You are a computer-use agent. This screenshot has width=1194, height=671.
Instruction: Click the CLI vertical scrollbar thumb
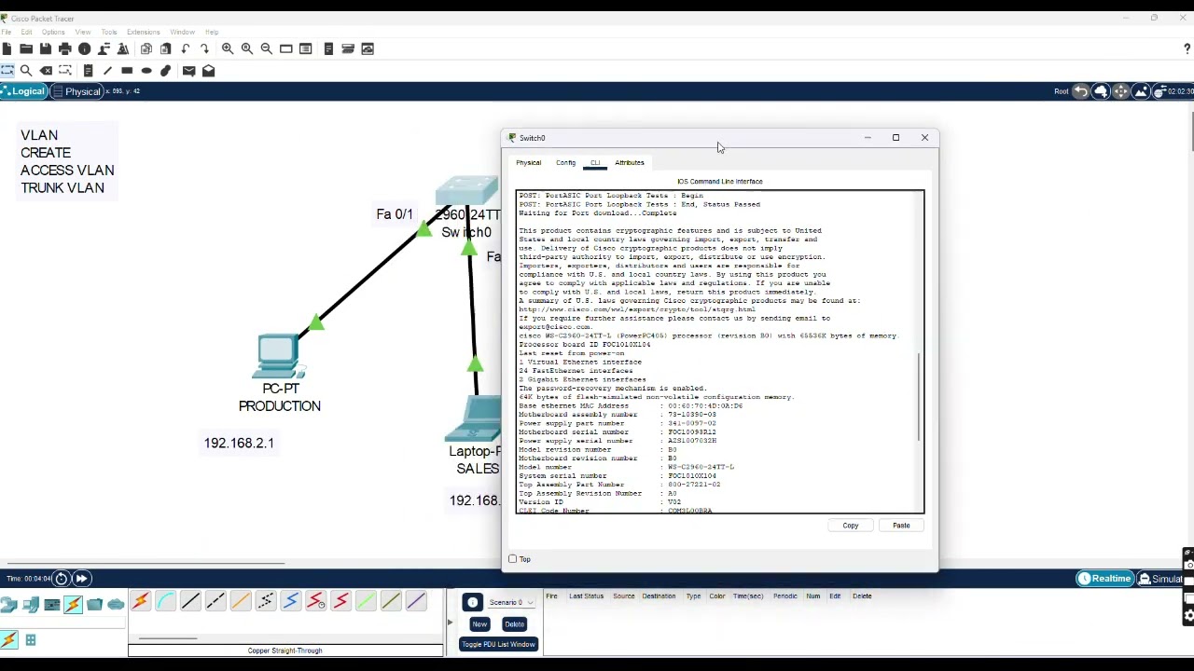click(x=920, y=398)
